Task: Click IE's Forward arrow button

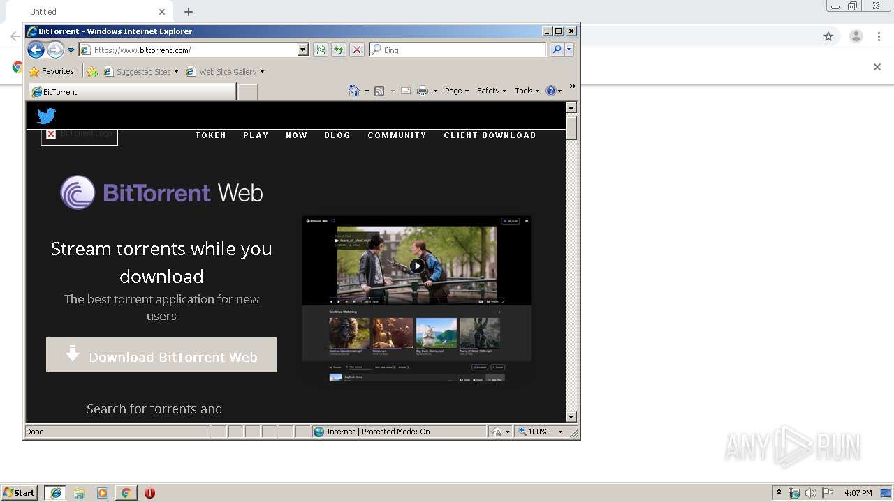Action: tap(55, 50)
